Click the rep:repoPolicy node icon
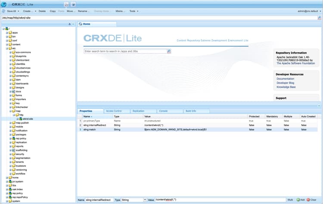This screenshot has width=323, height=204. (10, 197)
